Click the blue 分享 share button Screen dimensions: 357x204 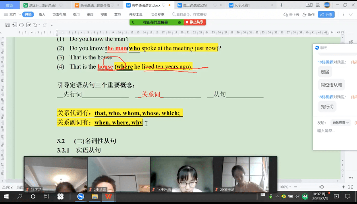pyautogui.click(x=326, y=15)
